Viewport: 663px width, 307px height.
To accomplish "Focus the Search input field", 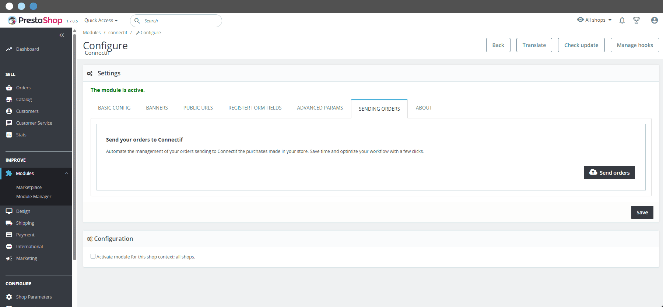I will pyautogui.click(x=176, y=21).
